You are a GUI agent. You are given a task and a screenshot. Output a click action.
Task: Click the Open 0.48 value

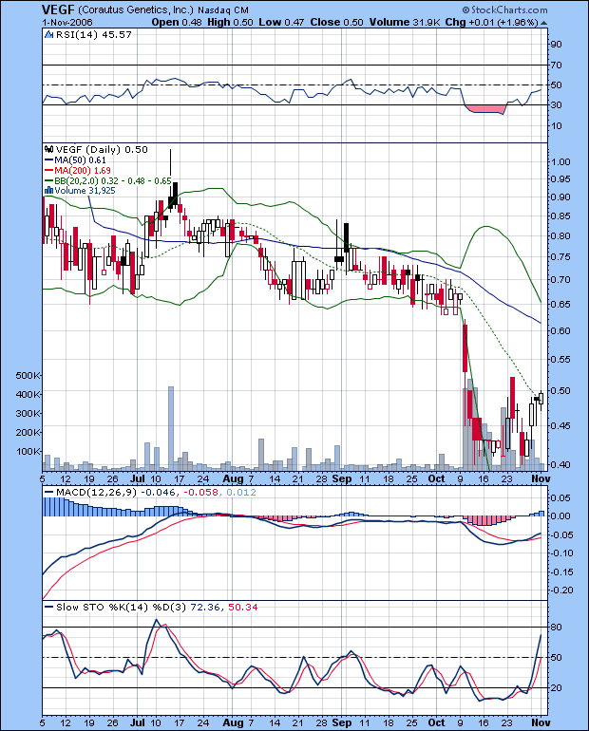(177, 23)
